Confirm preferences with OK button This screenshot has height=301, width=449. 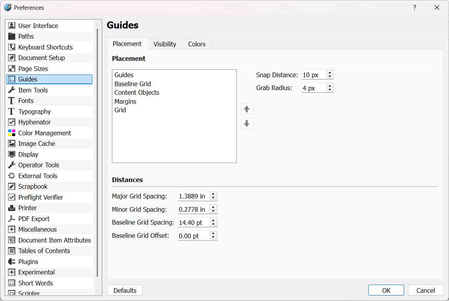pos(386,290)
